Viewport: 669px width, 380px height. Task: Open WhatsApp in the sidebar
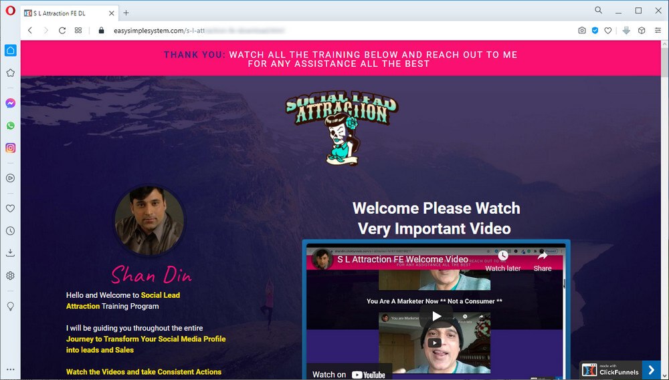click(11, 126)
